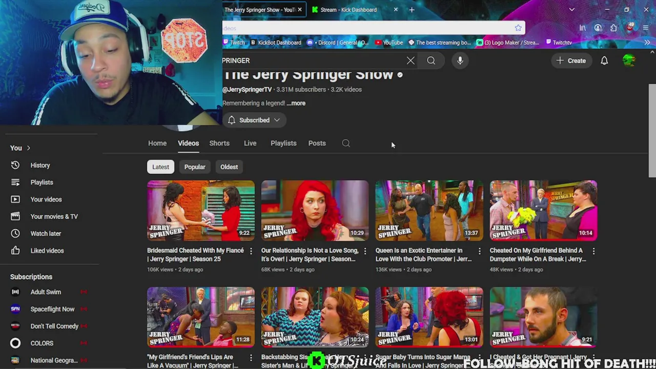Screen dimensions: 656x369
Task: Open options for Bridesmaid Cheated video
Action: tap(251, 251)
